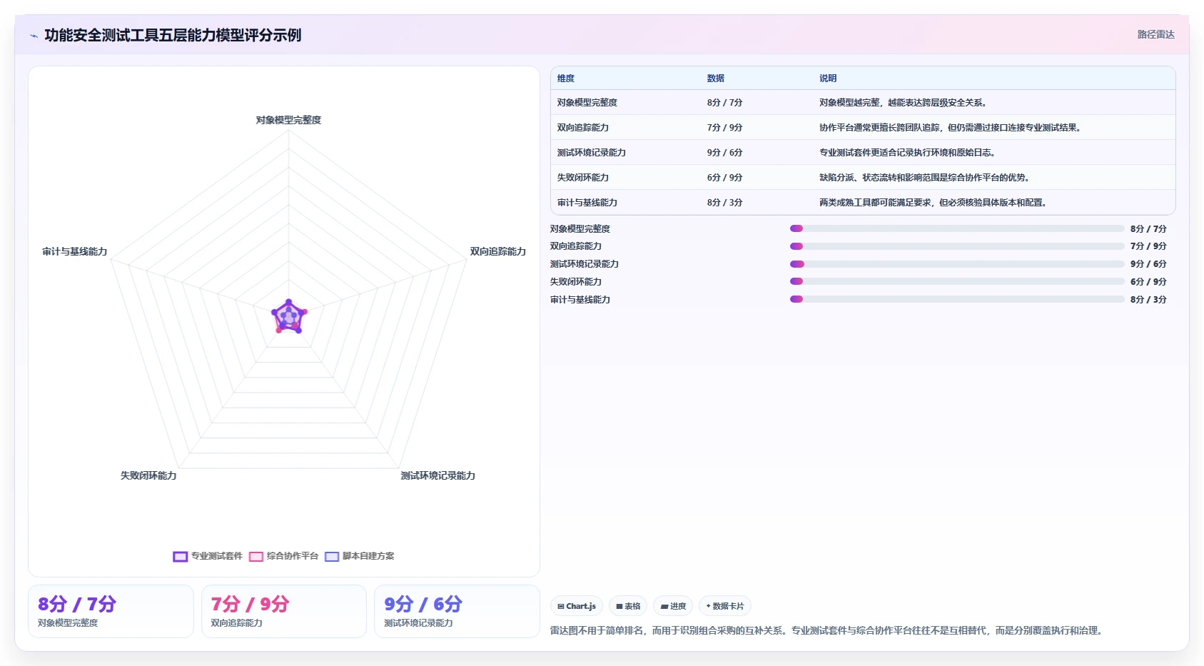The image size is (1204, 666).
Task: Open the 7分 / 9分 双向追踪能力 stat card
Action: pyautogui.click(x=284, y=611)
